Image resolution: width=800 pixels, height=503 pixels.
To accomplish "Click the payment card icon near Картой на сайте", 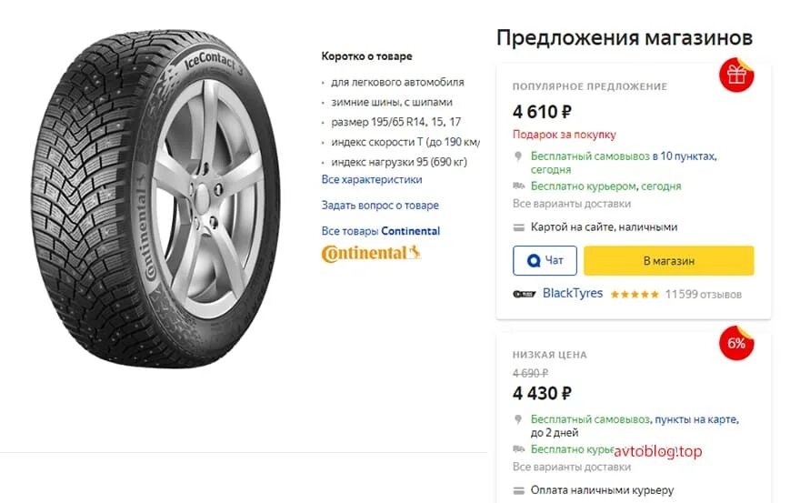I will click(x=518, y=227).
